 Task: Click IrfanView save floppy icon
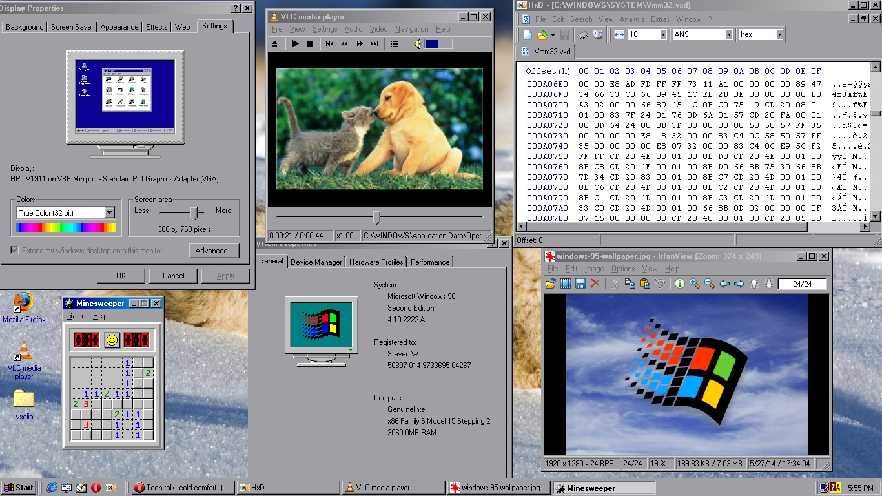pyautogui.click(x=580, y=284)
